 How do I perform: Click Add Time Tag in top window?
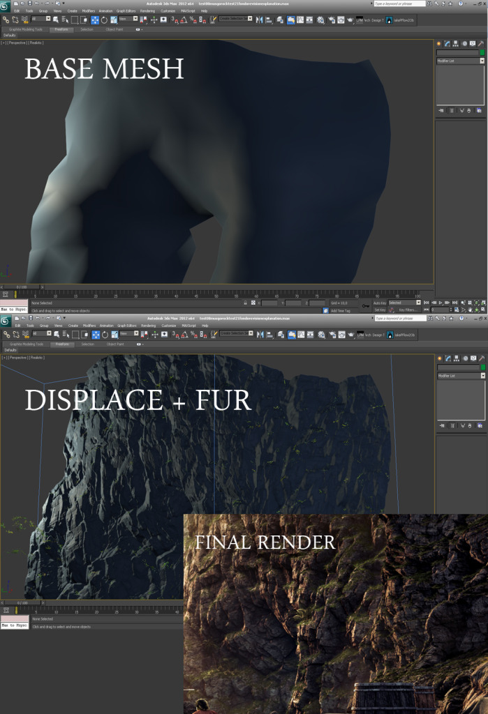[340, 310]
